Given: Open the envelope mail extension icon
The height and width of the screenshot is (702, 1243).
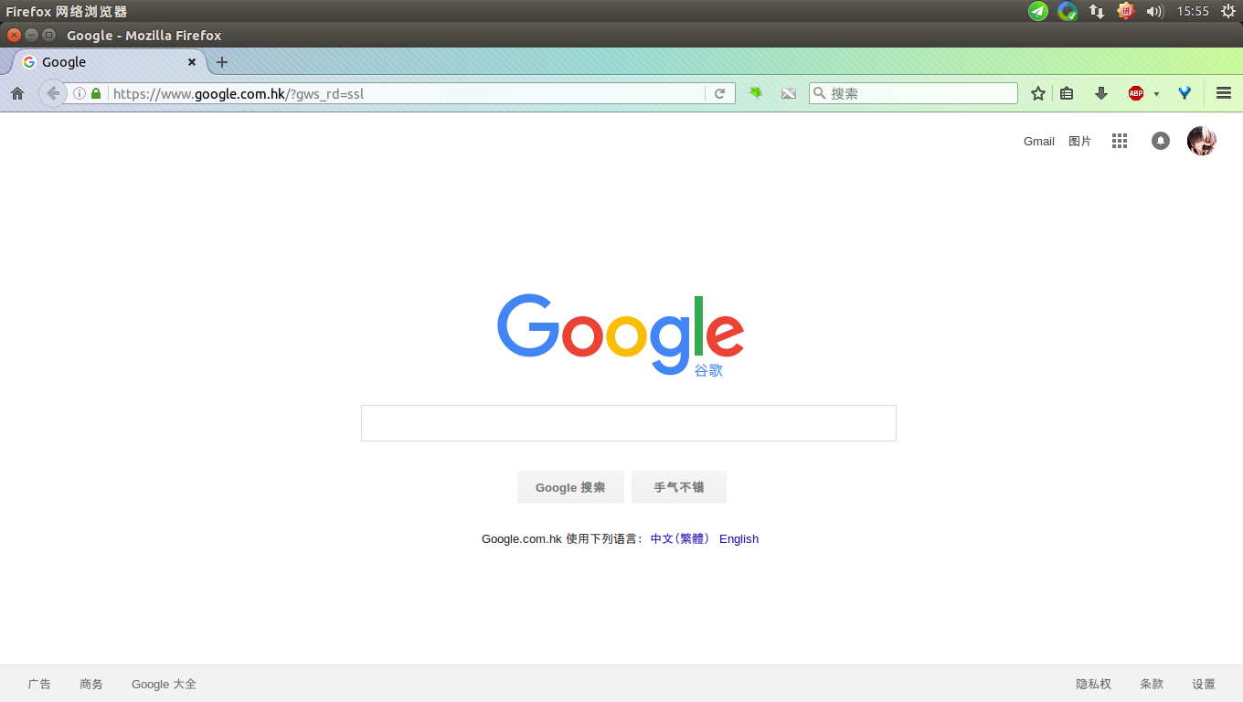Looking at the screenshot, I should 789,93.
